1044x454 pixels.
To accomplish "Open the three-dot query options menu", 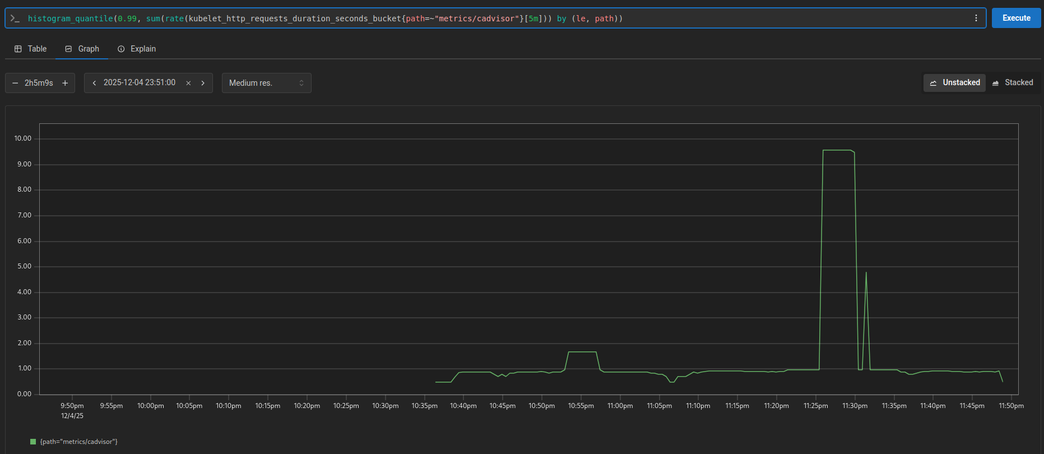I will pyautogui.click(x=976, y=18).
